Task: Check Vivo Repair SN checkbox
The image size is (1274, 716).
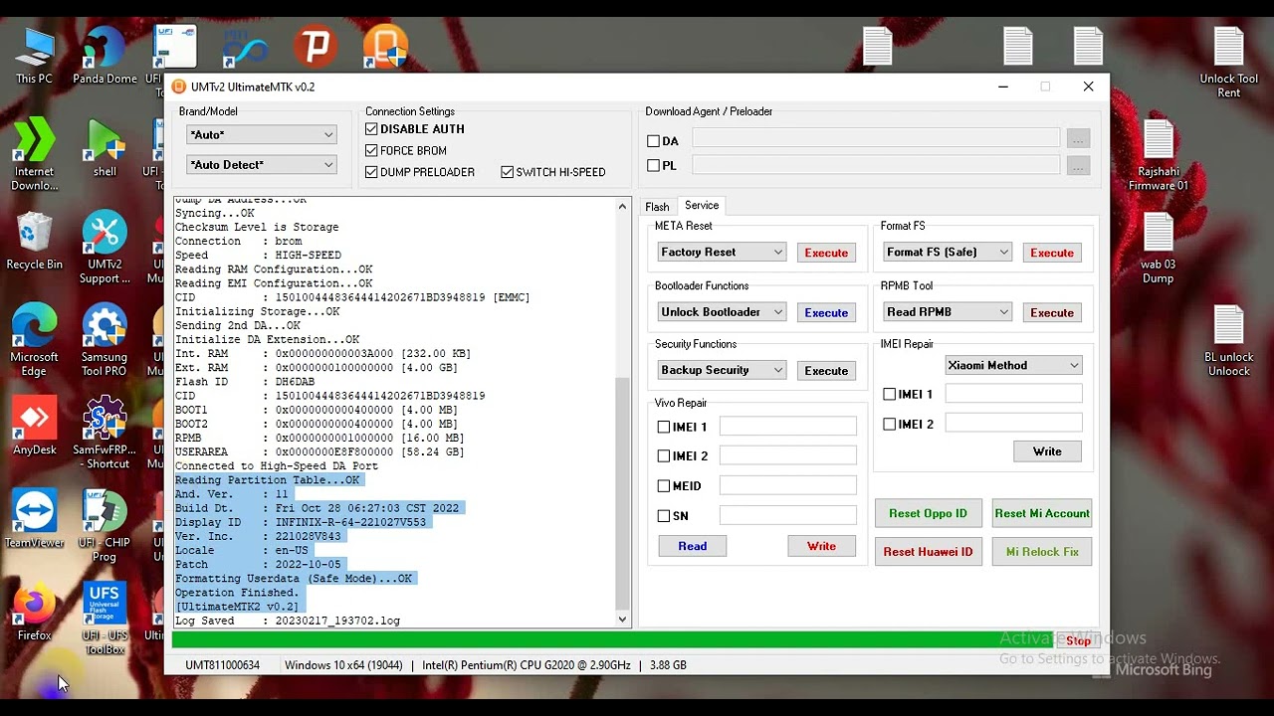Action: [664, 516]
